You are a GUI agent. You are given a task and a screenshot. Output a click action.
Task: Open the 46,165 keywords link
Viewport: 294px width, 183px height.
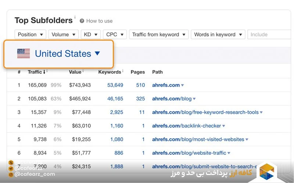(x=115, y=98)
